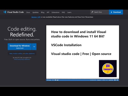128x96 pixels.
Task: Go to the Blog nav link
Action: pyautogui.click(x=43, y=12)
